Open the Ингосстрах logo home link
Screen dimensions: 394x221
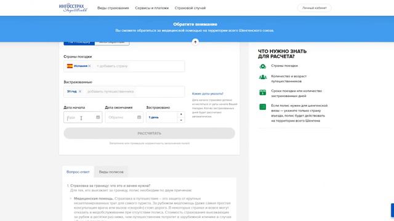73,8
